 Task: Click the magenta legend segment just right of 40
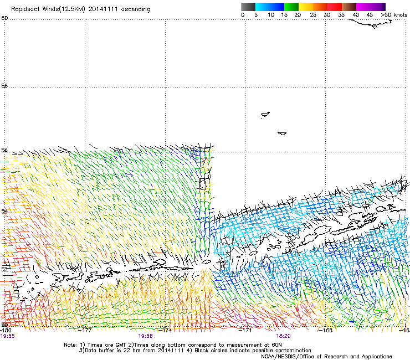tap(363, 7)
